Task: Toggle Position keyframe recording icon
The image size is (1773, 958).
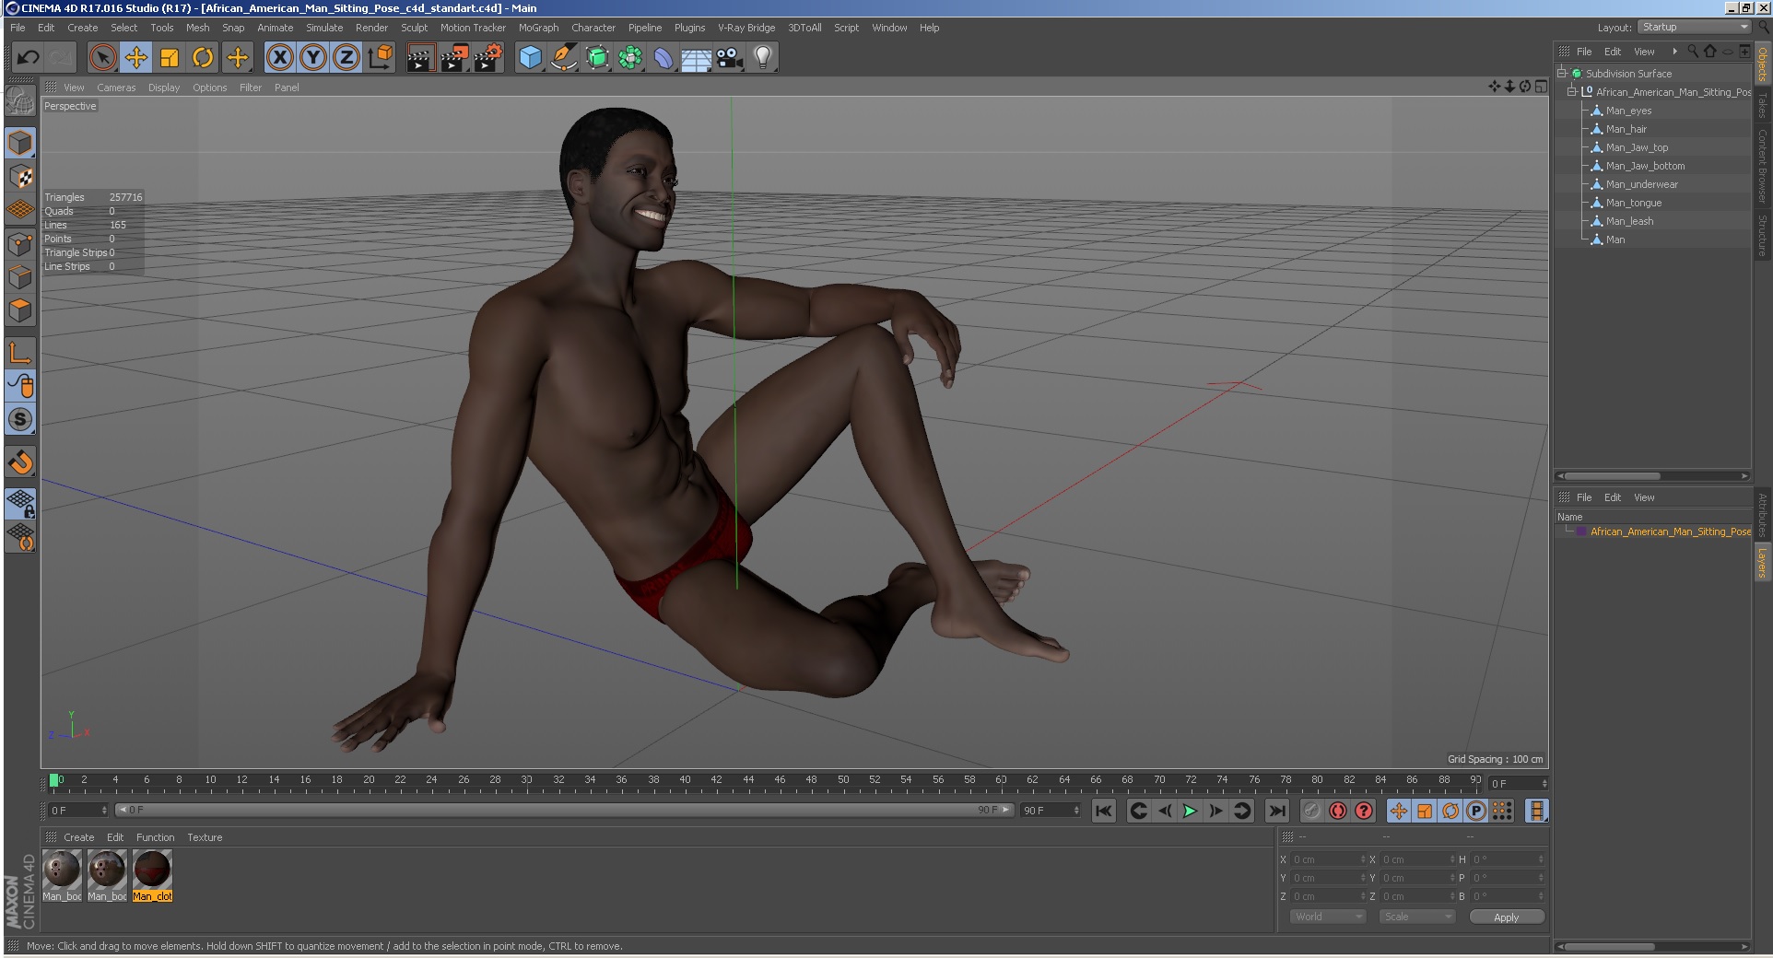Action: tap(1398, 811)
